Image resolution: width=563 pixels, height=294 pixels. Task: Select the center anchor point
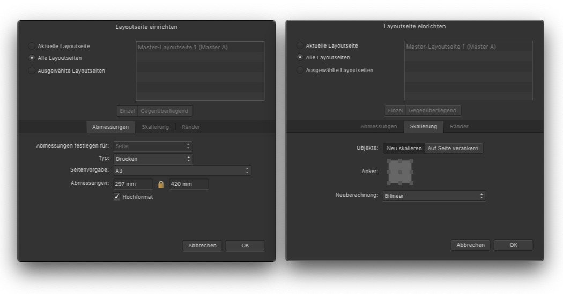(400, 172)
